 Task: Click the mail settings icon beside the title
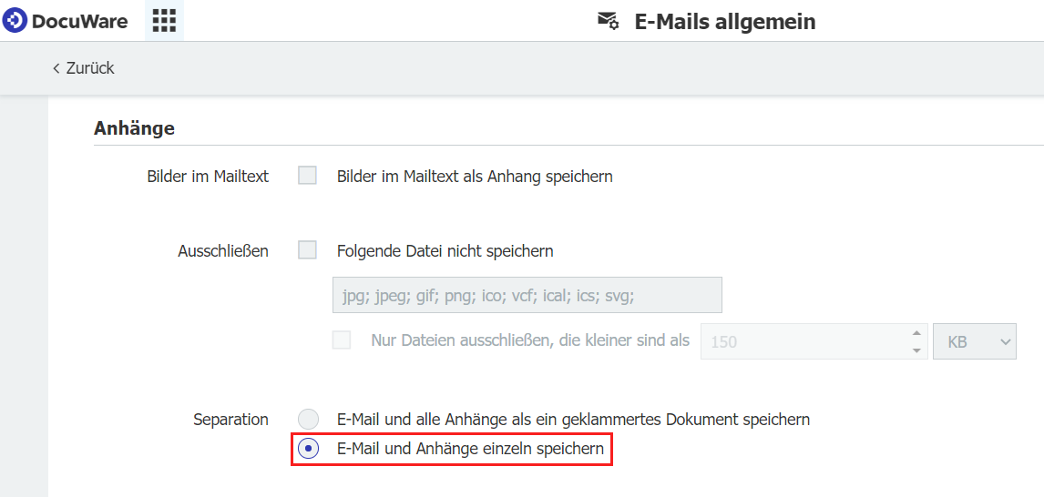coord(608,20)
